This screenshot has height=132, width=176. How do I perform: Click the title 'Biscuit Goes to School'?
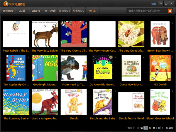pyautogui.click(x=160, y=119)
